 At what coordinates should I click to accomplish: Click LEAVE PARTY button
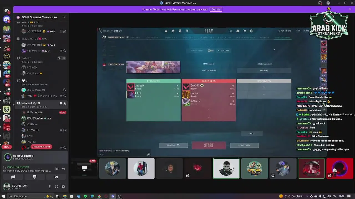pos(244,145)
